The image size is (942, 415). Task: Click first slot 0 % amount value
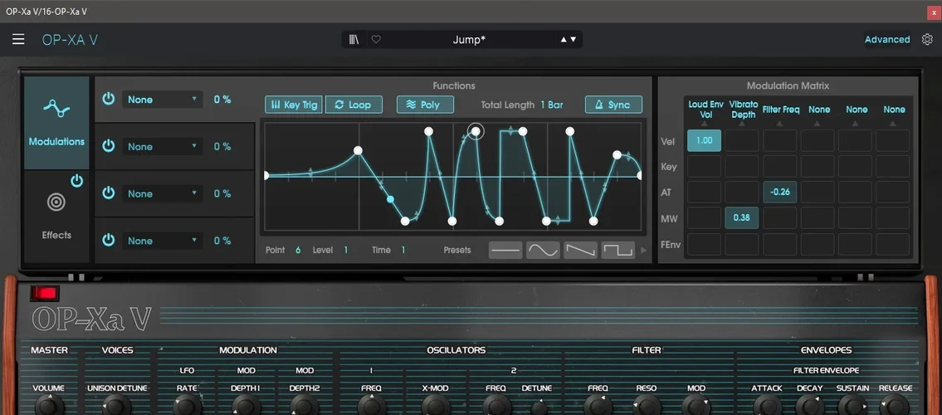222,100
